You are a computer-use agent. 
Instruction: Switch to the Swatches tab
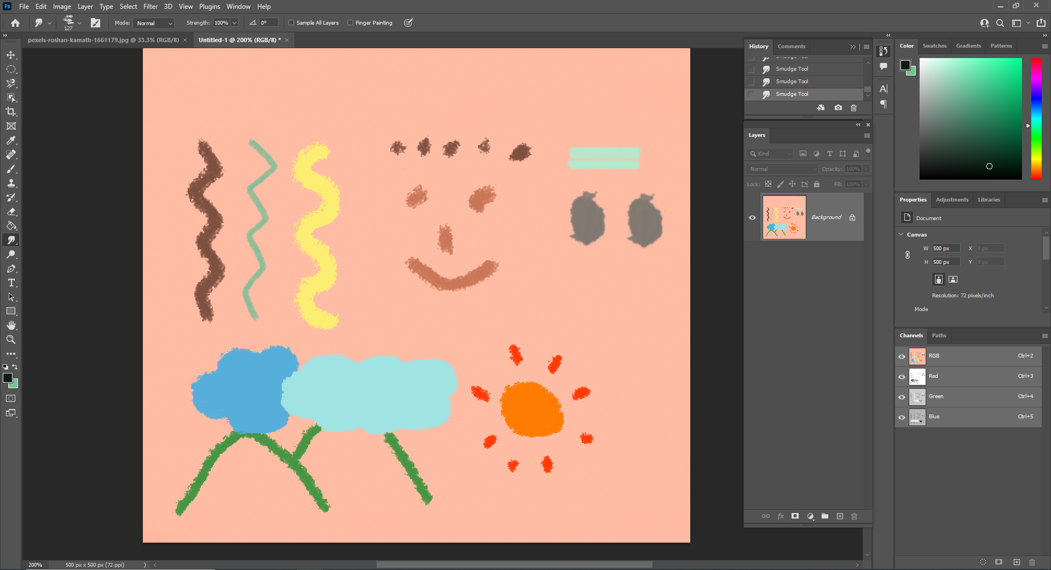coord(934,46)
